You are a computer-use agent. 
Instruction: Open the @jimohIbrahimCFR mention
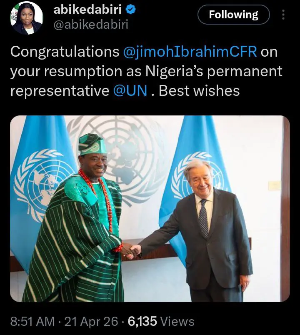[192, 52]
